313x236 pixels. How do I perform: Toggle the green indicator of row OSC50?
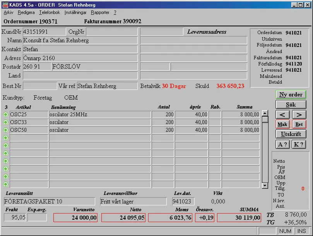coord(5,130)
